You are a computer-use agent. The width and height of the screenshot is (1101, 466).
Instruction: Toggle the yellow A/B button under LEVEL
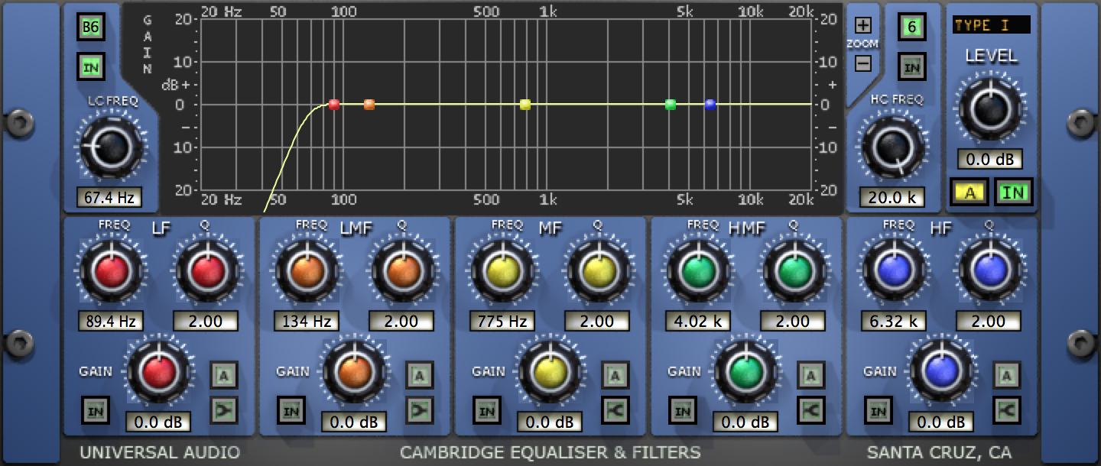tap(970, 193)
